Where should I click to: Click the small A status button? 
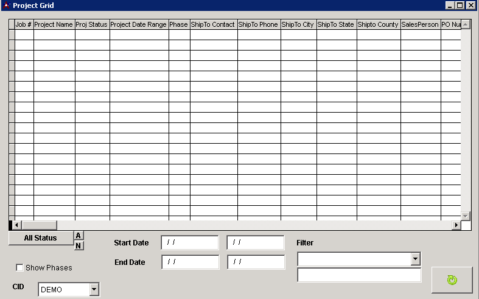pos(79,236)
